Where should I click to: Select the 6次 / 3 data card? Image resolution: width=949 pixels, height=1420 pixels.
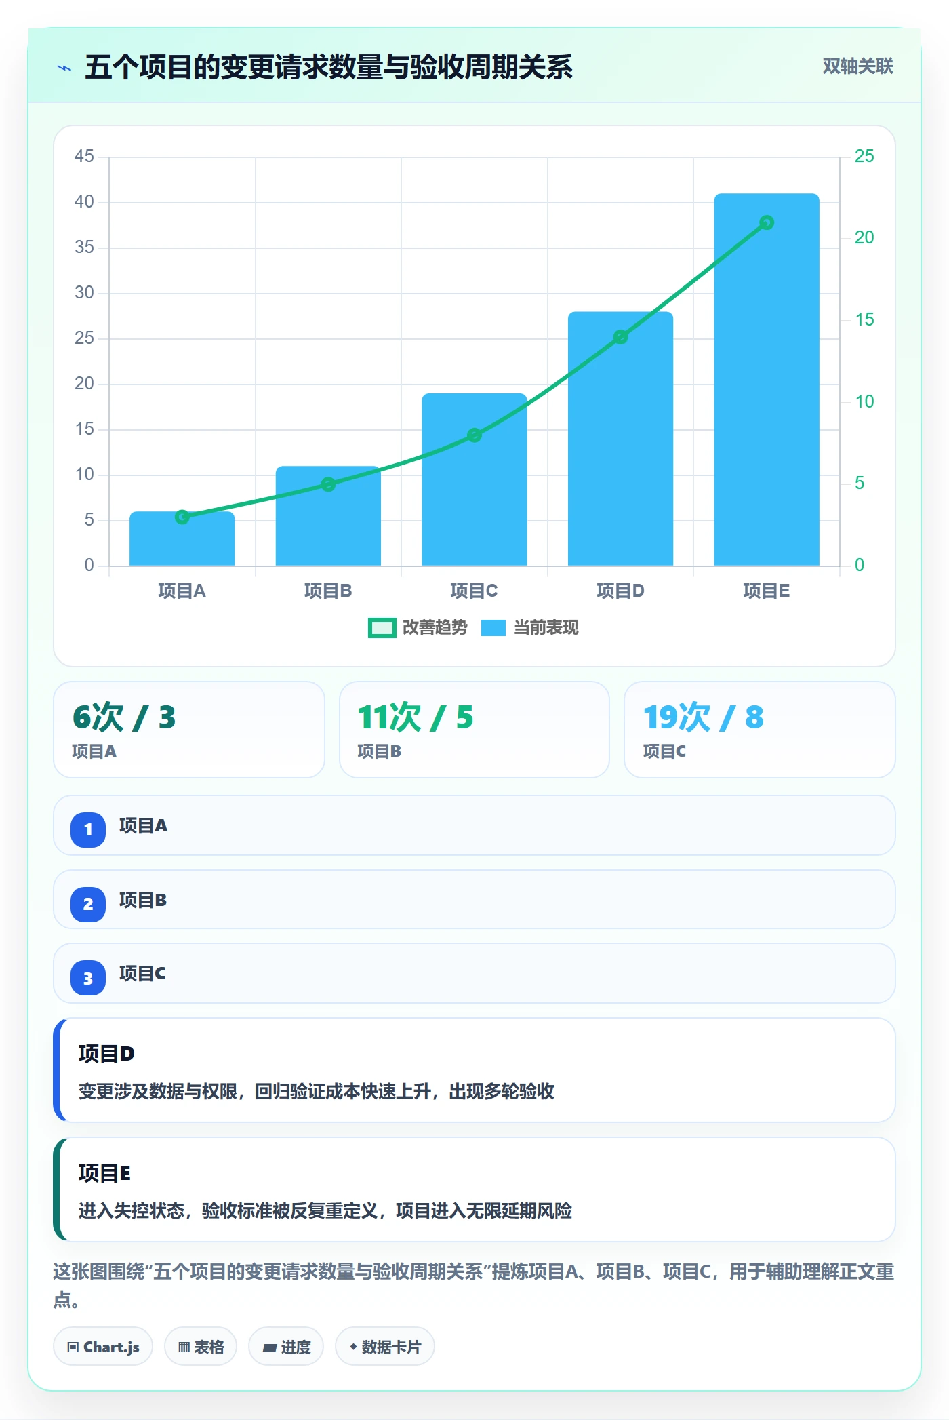(x=189, y=730)
